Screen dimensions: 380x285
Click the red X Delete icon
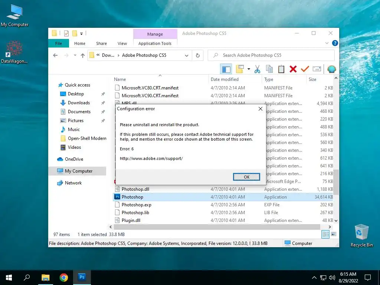(293, 69)
